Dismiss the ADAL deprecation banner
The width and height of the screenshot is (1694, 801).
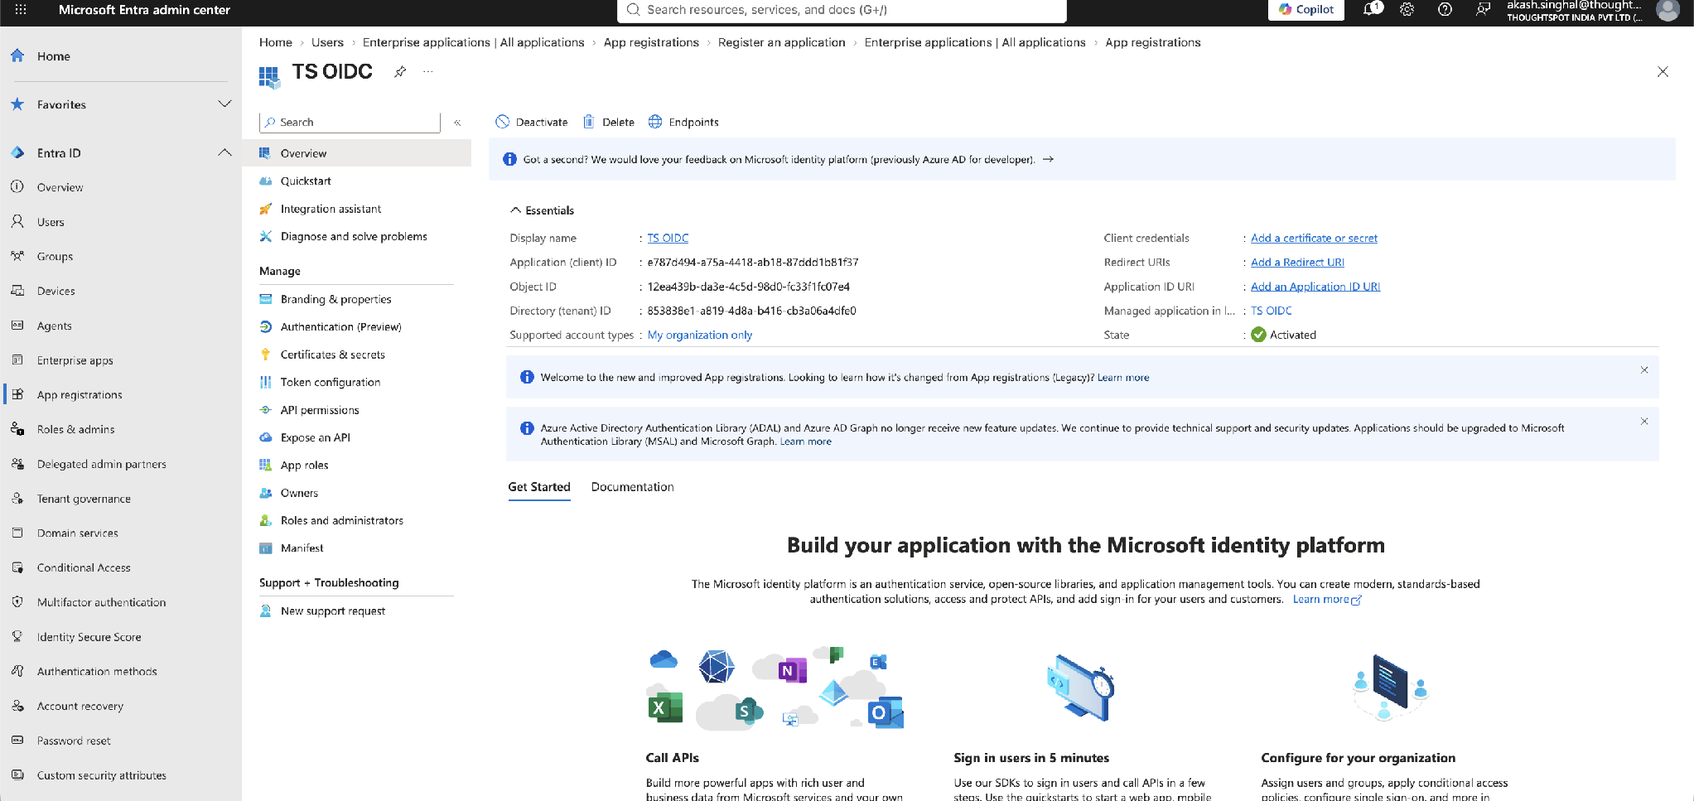coord(1644,422)
